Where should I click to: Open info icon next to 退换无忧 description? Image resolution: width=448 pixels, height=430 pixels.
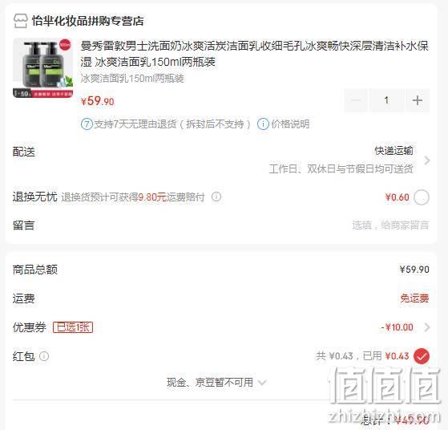(216, 197)
